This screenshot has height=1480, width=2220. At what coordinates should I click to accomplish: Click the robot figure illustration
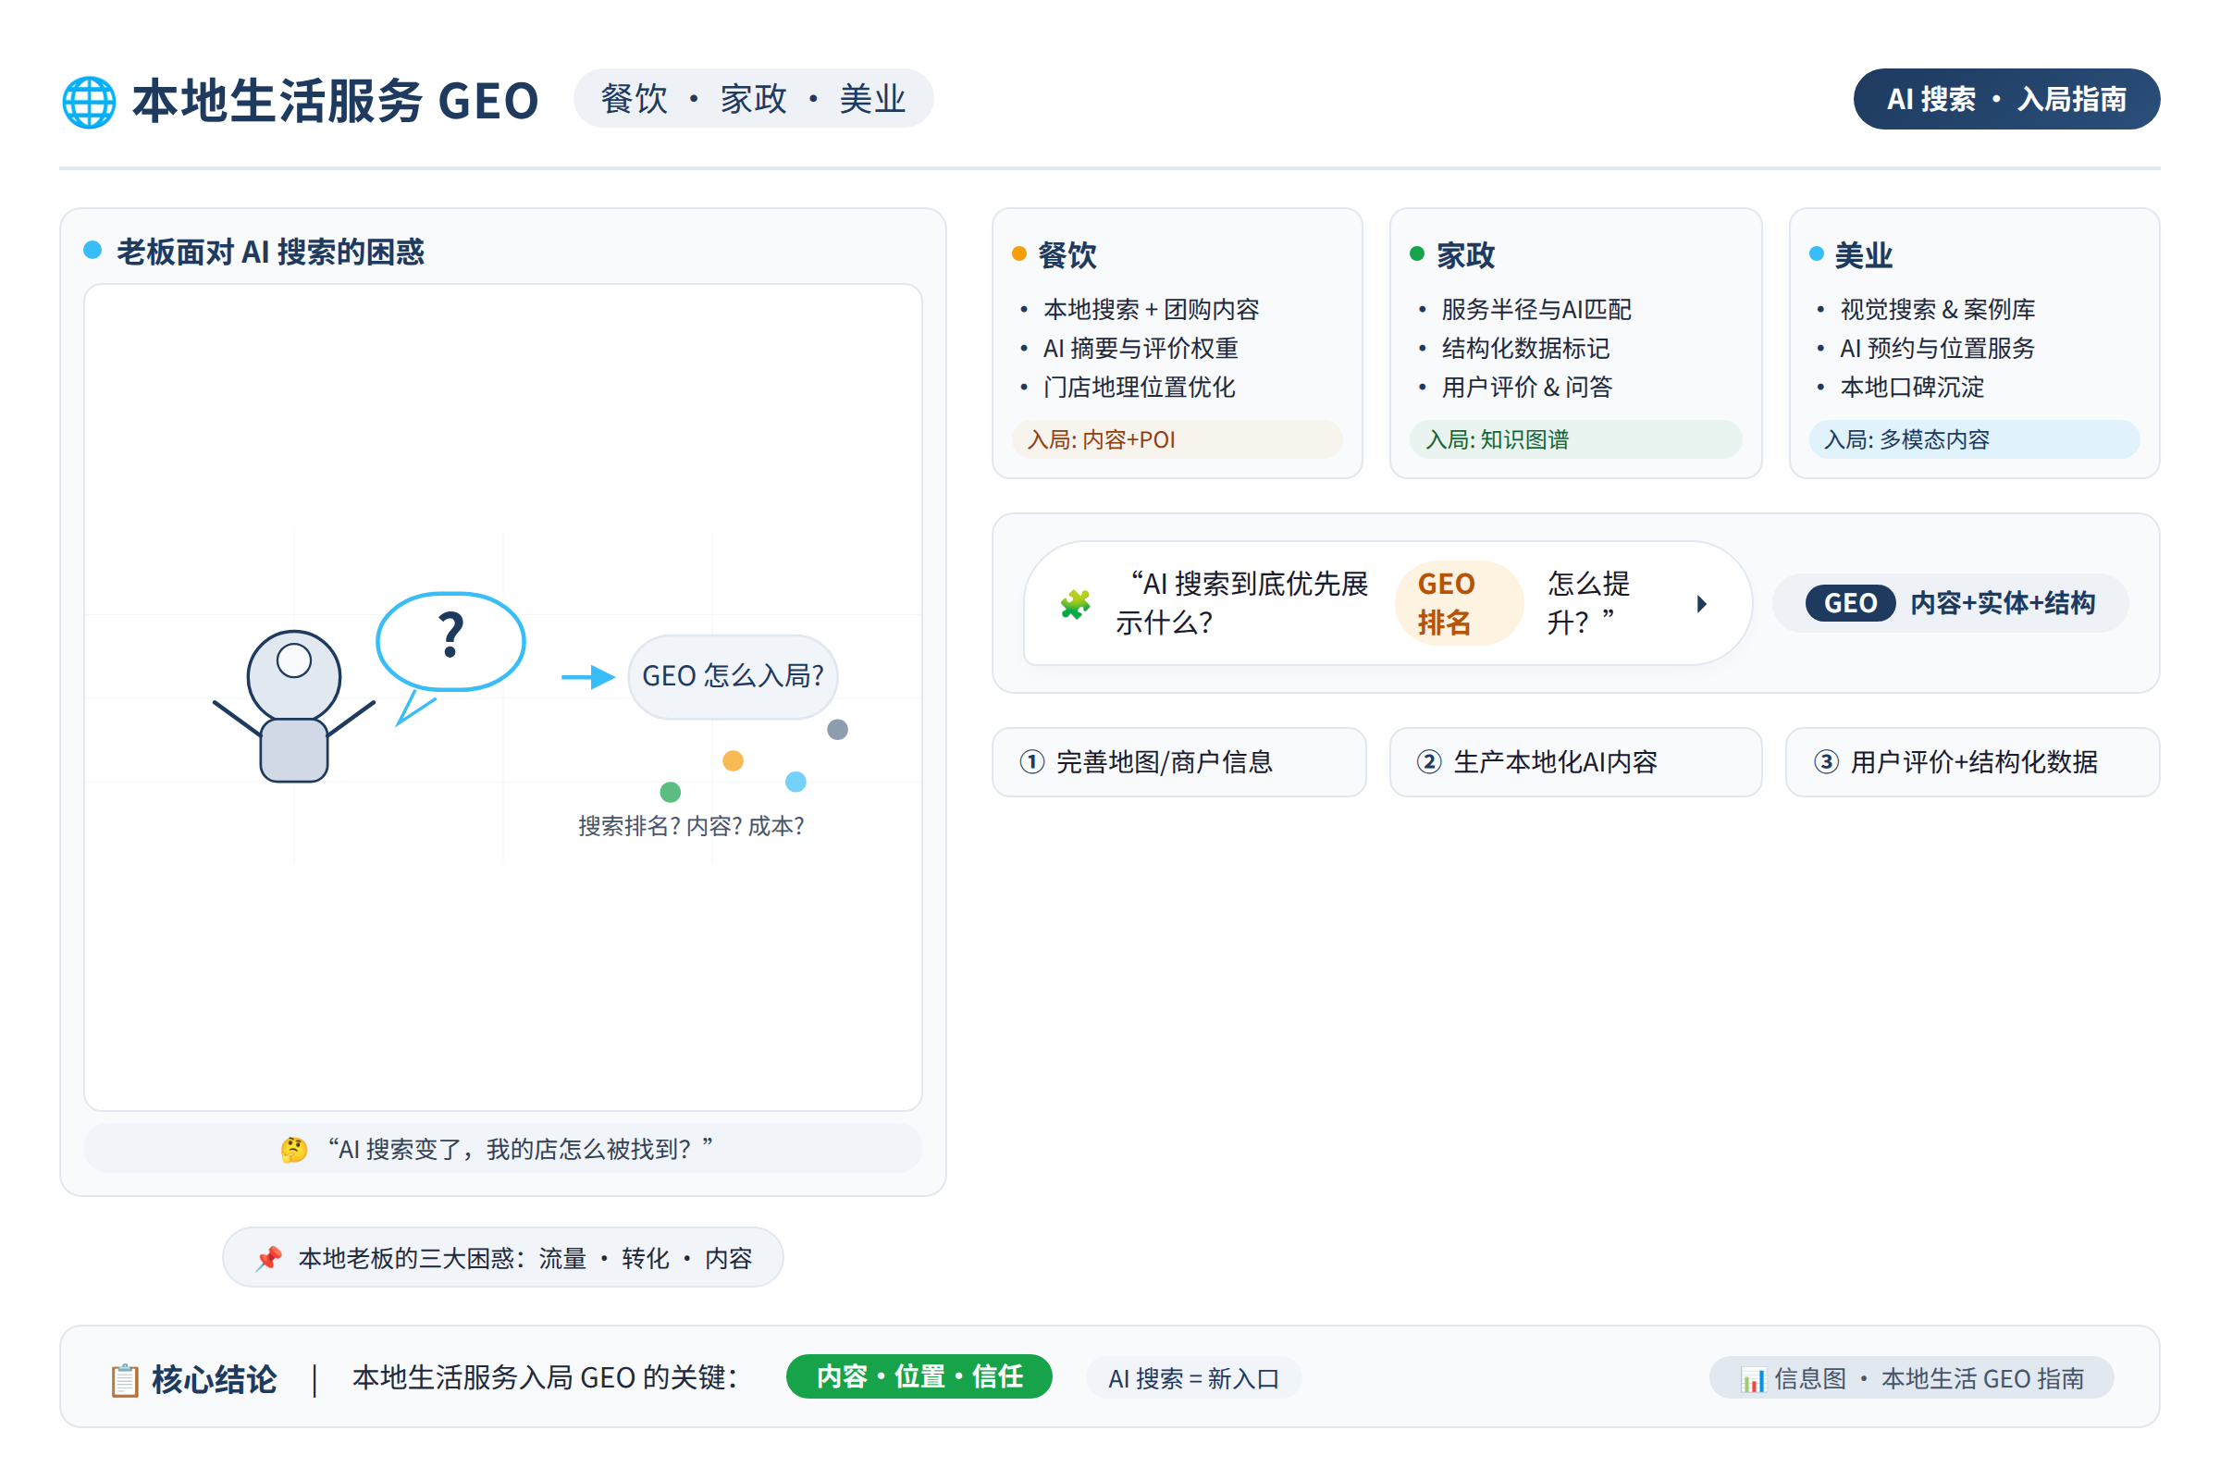293,706
